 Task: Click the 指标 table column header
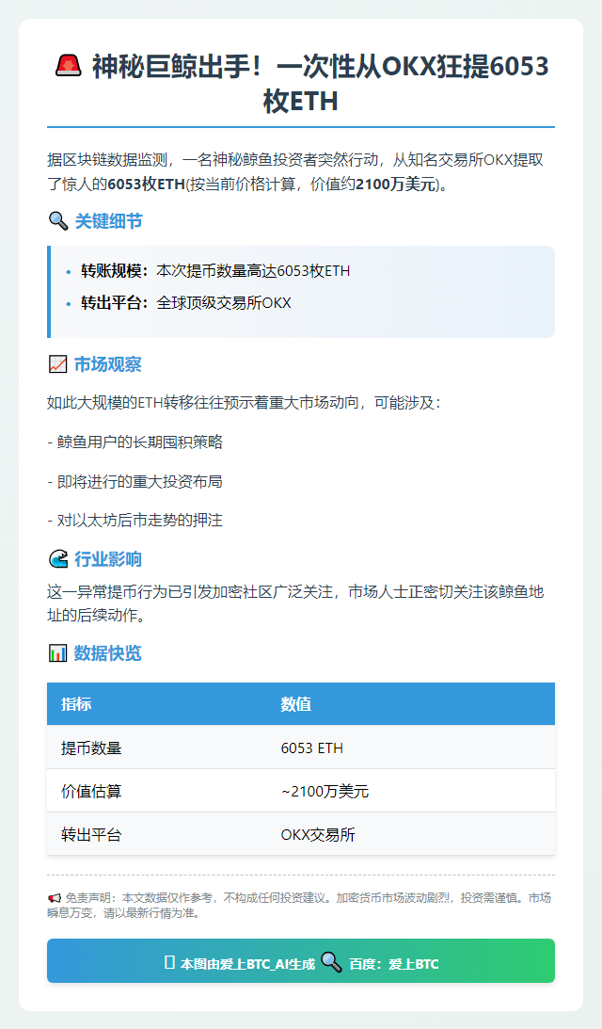[x=76, y=704]
